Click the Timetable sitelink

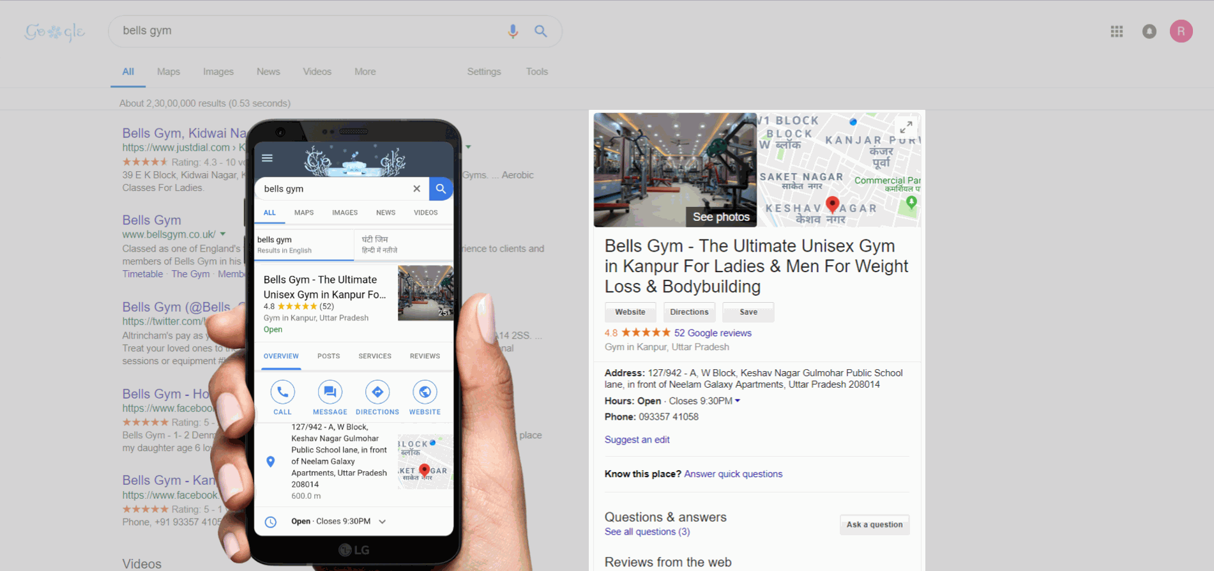142,274
